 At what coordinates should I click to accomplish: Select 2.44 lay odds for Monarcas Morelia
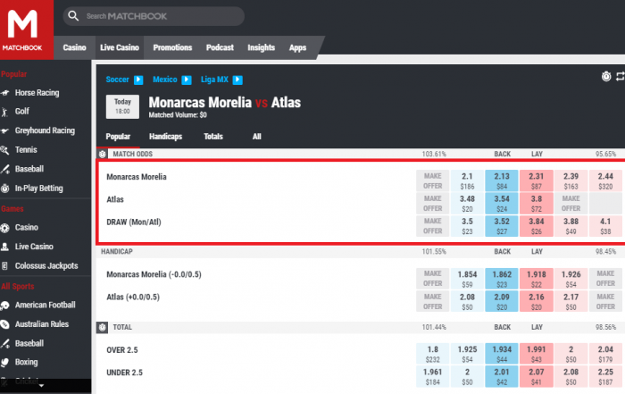click(x=605, y=180)
